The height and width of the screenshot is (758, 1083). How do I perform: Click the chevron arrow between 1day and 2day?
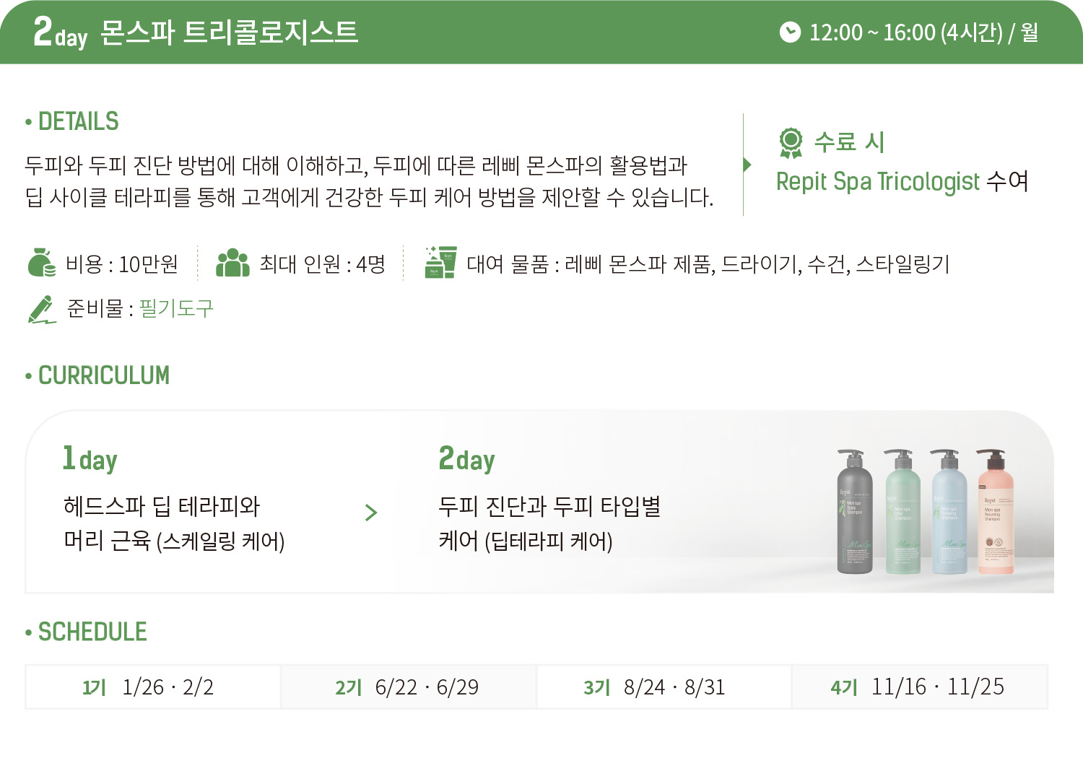pos(371,513)
